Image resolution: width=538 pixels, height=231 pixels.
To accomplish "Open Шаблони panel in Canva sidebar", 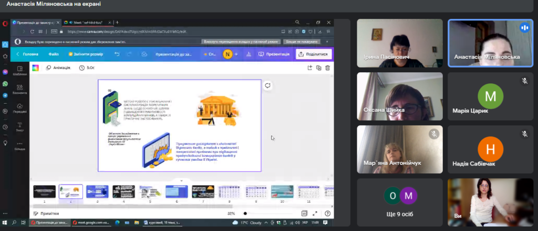I will (20, 71).
